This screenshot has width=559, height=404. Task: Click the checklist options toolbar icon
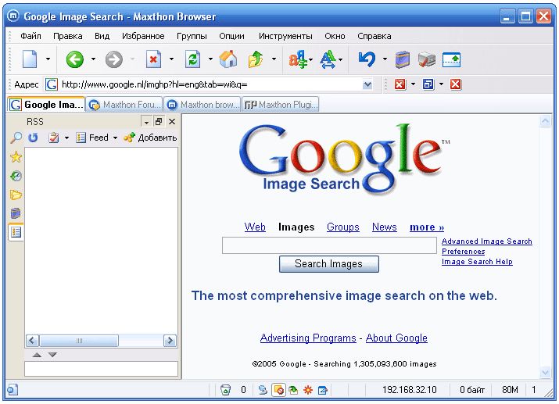pyautogui.click(x=427, y=59)
